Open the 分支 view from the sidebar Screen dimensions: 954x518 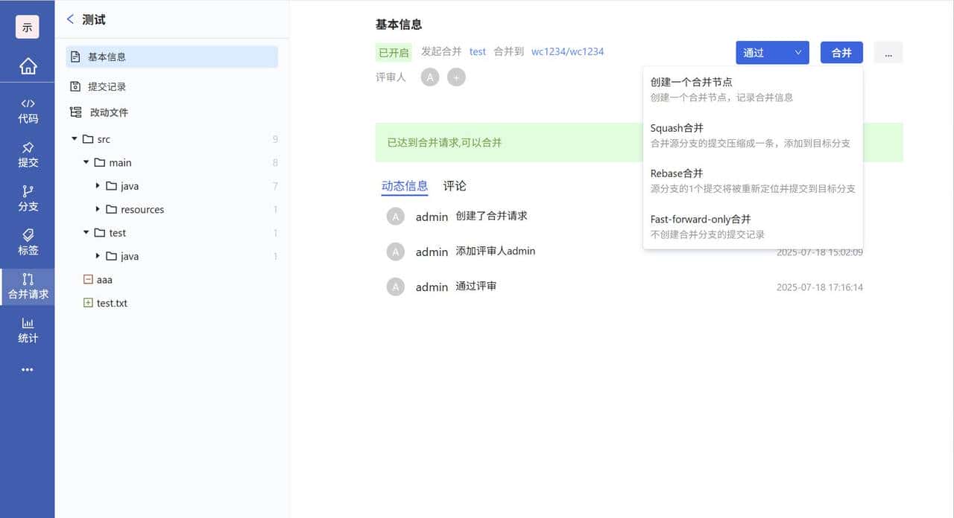click(x=28, y=199)
